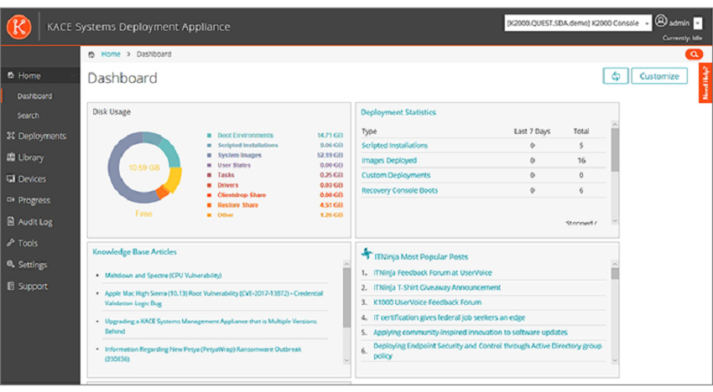Click the Progress sidebar icon

point(11,200)
